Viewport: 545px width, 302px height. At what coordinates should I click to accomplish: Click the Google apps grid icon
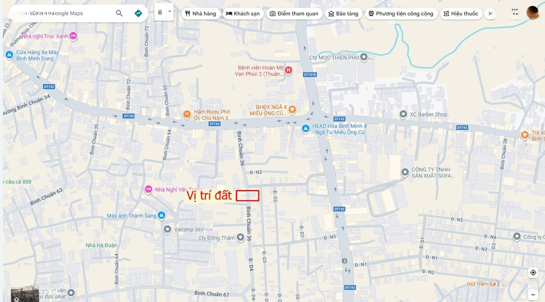tap(515, 11)
